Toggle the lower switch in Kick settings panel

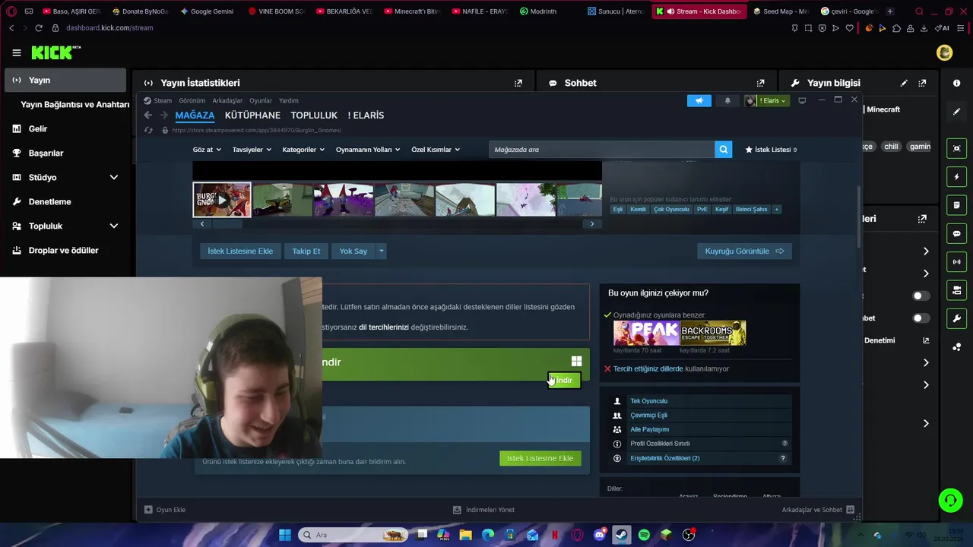coord(920,318)
